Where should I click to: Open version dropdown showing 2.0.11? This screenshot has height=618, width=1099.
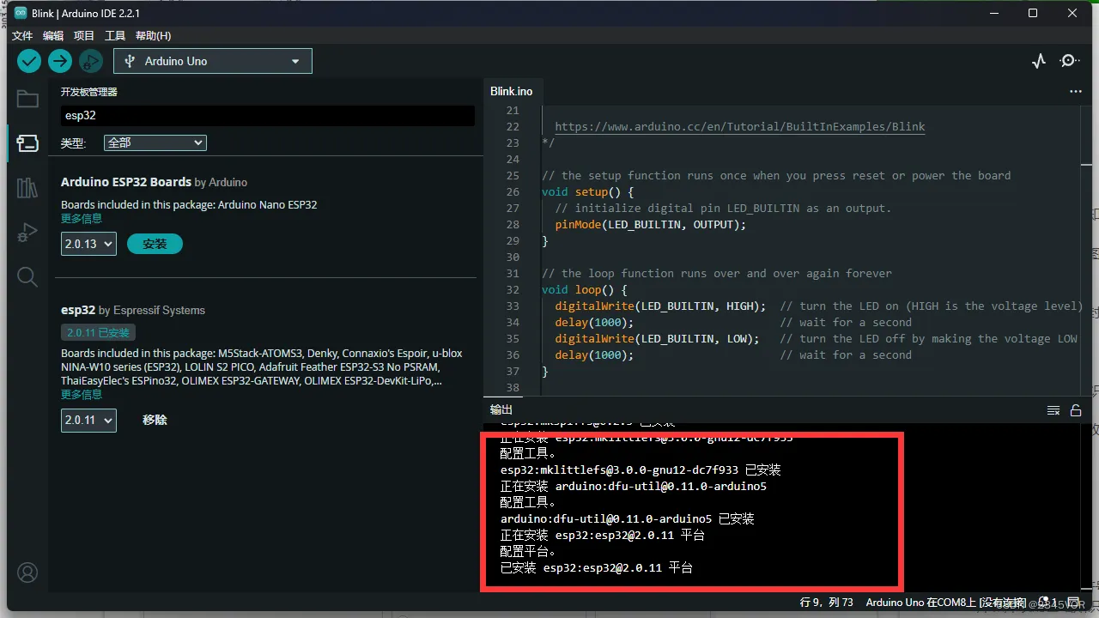(x=88, y=420)
